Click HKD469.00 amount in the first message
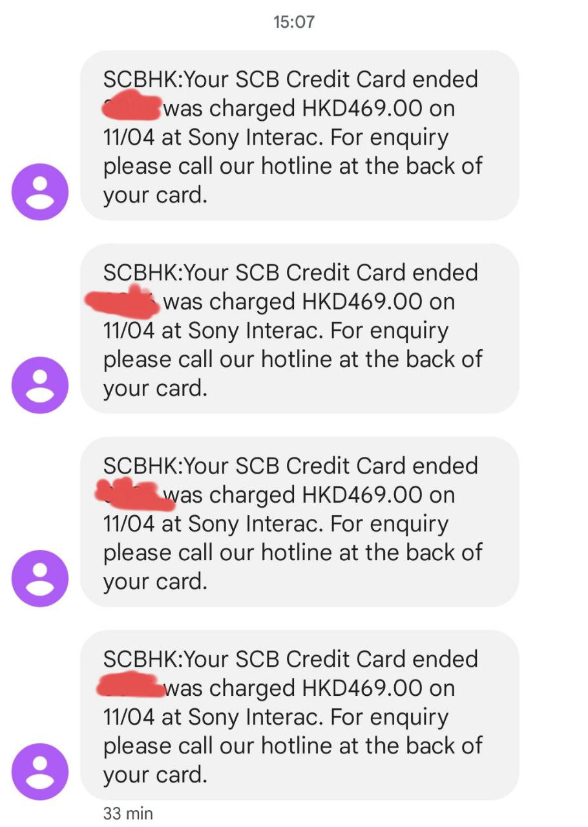 point(362,109)
